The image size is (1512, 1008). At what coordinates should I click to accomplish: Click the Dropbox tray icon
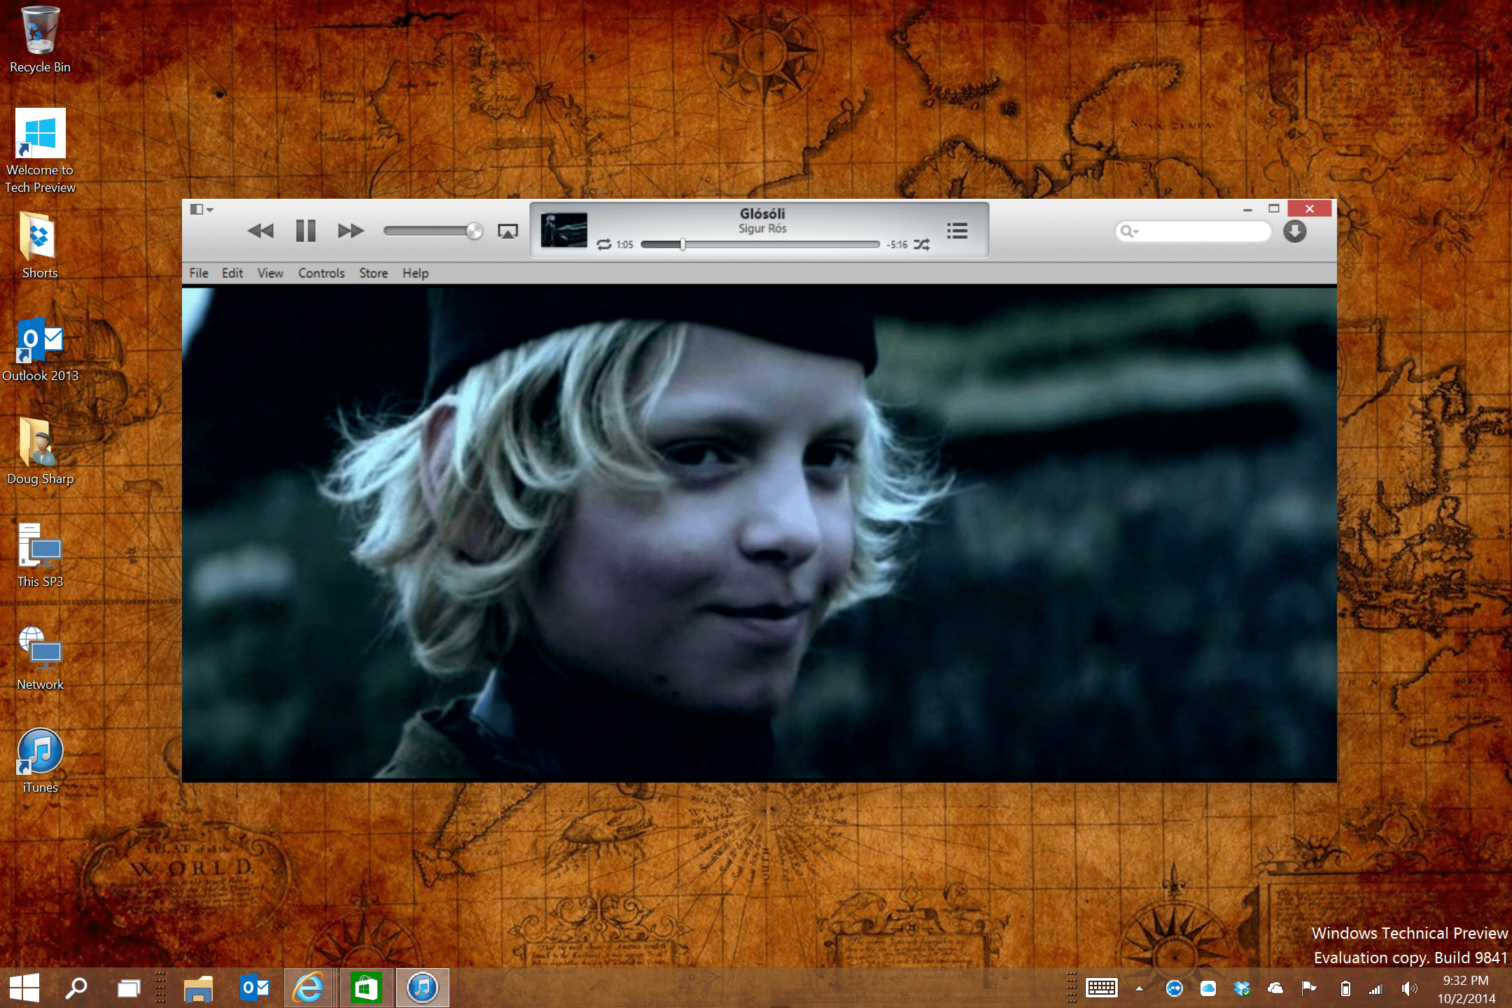(x=1242, y=988)
